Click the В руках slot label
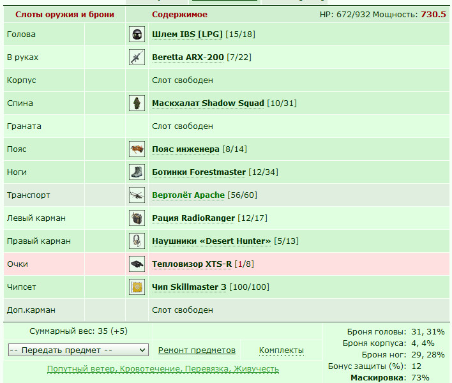The image size is (452, 383). tap(22, 57)
